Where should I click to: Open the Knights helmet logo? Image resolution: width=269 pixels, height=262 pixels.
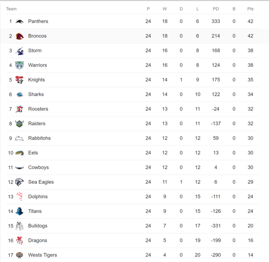(19, 80)
